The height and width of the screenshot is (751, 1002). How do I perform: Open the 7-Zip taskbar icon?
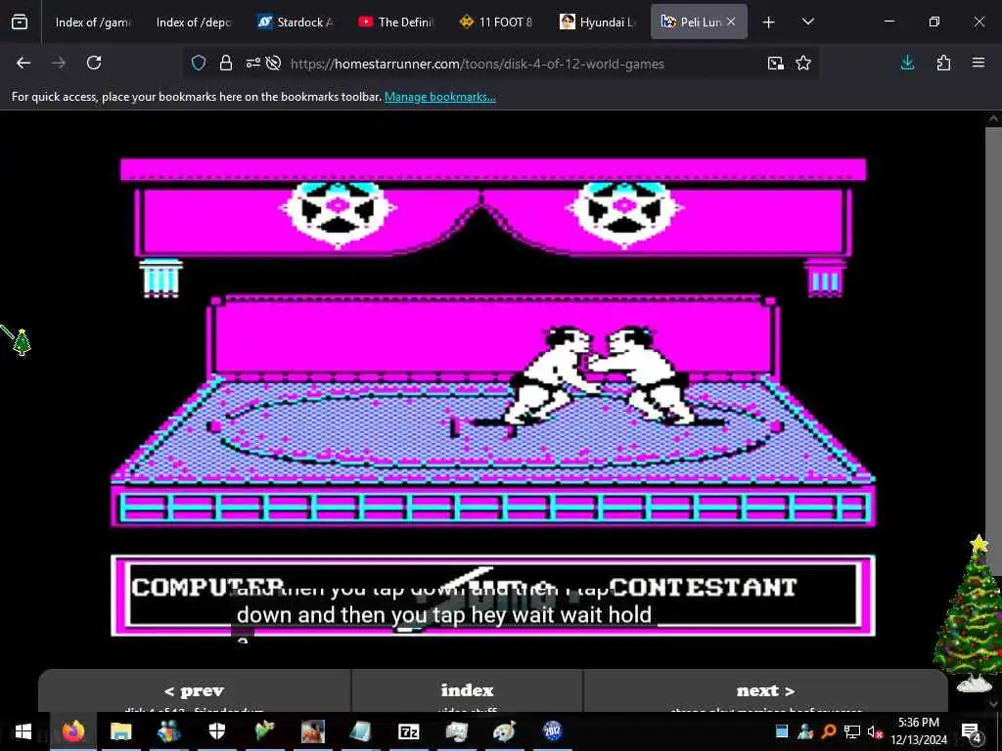click(408, 731)
